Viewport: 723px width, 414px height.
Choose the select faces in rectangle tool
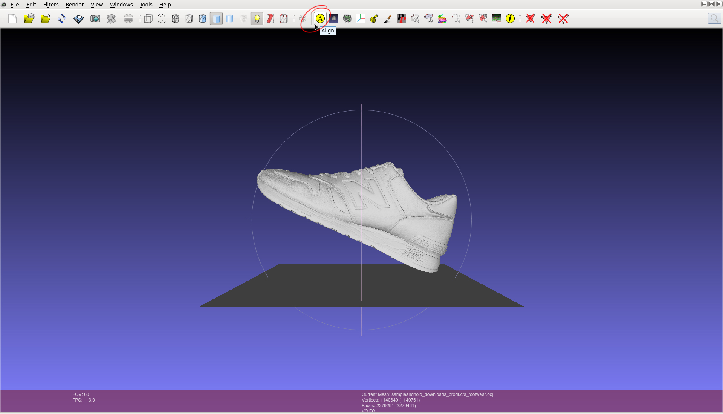[469, 18]
